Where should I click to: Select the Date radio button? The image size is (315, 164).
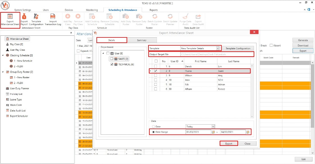(154, 127)
